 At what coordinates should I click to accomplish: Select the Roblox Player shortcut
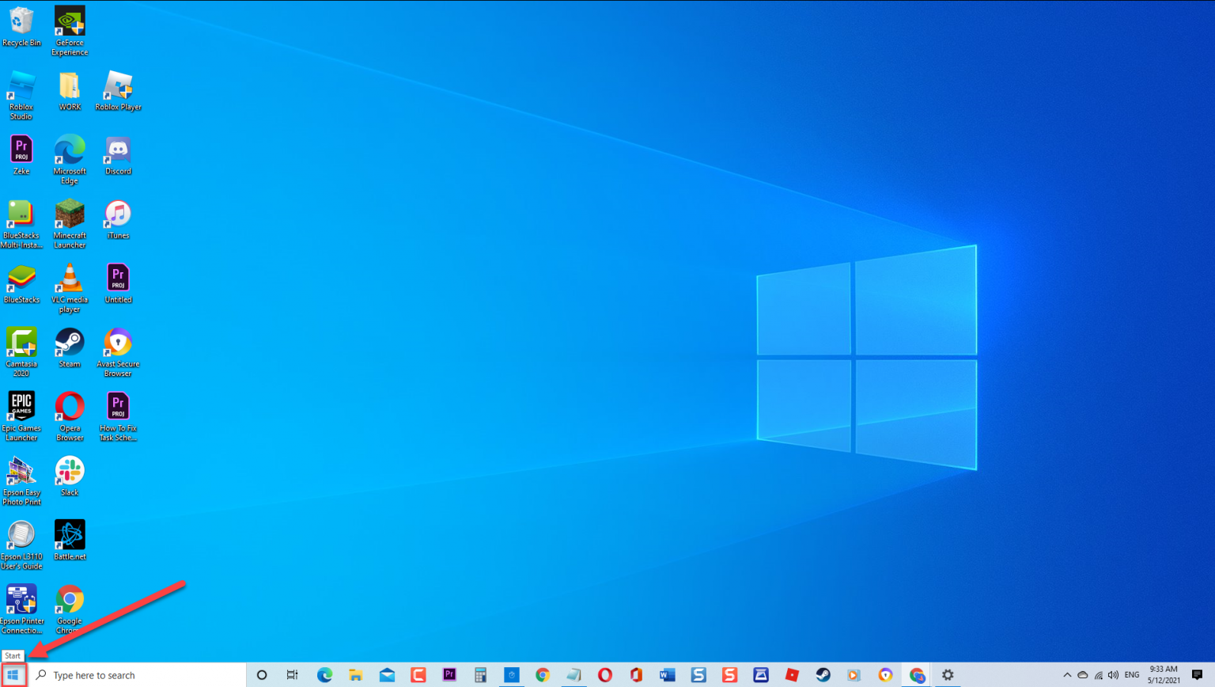click(118, 91)
